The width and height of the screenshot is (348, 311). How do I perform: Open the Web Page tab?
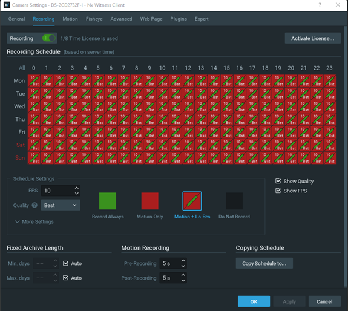click(151, 19)
